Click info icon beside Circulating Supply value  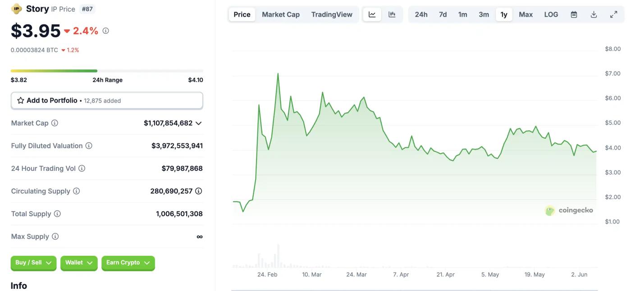pyautogui.click(x=198, y=191)
